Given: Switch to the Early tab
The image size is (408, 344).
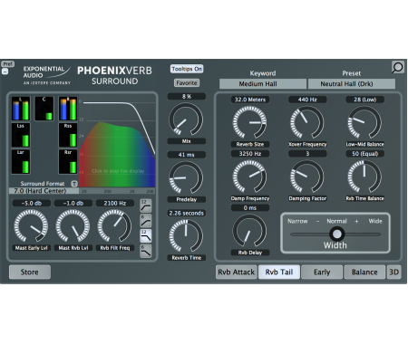Looking at the screenshot, I should point(322,272).
